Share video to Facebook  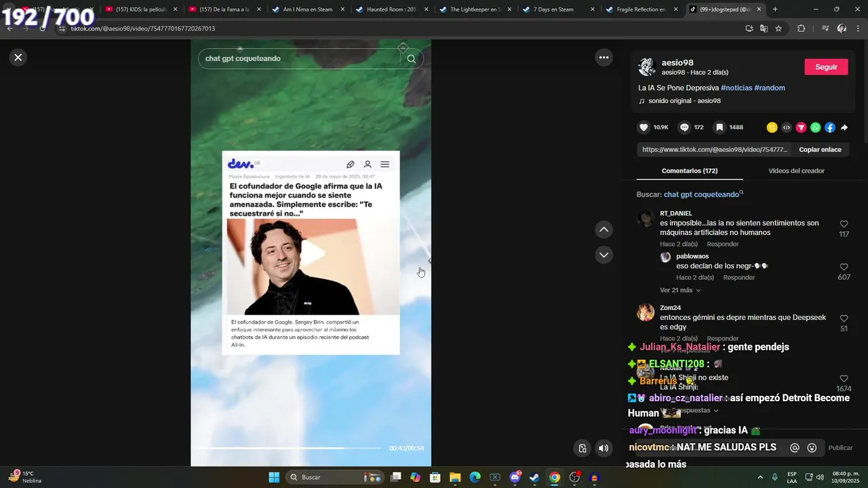tap(830, 127)
